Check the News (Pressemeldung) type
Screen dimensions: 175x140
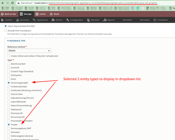click(9, 105)
